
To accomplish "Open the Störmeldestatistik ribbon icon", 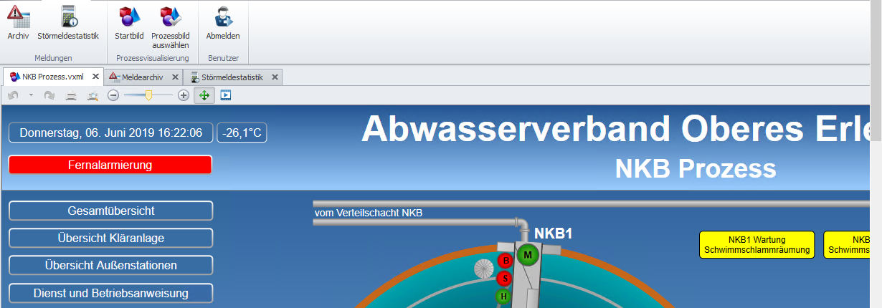I will 68,22.
